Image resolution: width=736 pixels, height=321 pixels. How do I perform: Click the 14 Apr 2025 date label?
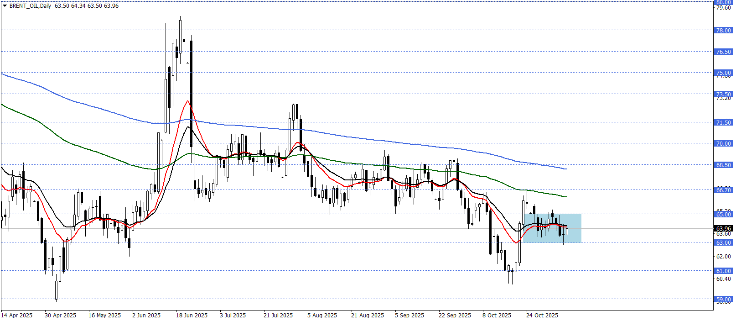point(17,315)
